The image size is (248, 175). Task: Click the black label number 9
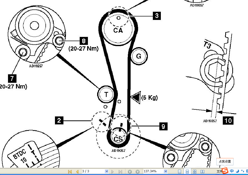[x=163, y=126]
